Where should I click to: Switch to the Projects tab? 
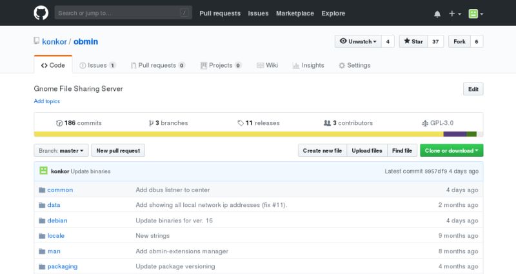[221, 65]
